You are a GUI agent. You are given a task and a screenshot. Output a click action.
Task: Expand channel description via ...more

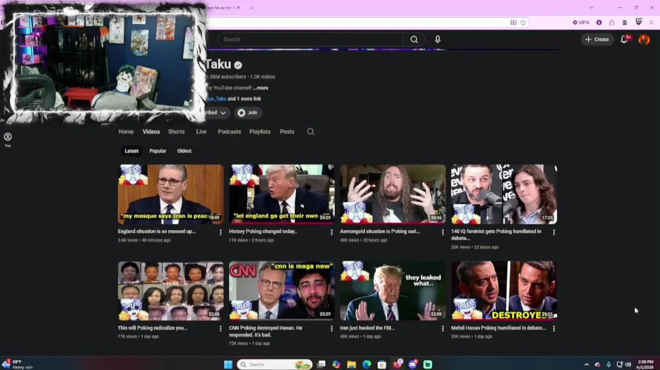(261, 88)
